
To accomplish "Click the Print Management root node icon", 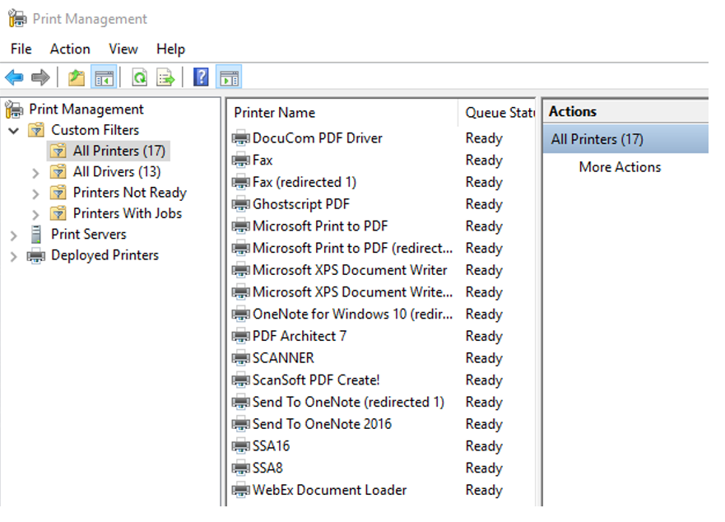I will 14,110.
